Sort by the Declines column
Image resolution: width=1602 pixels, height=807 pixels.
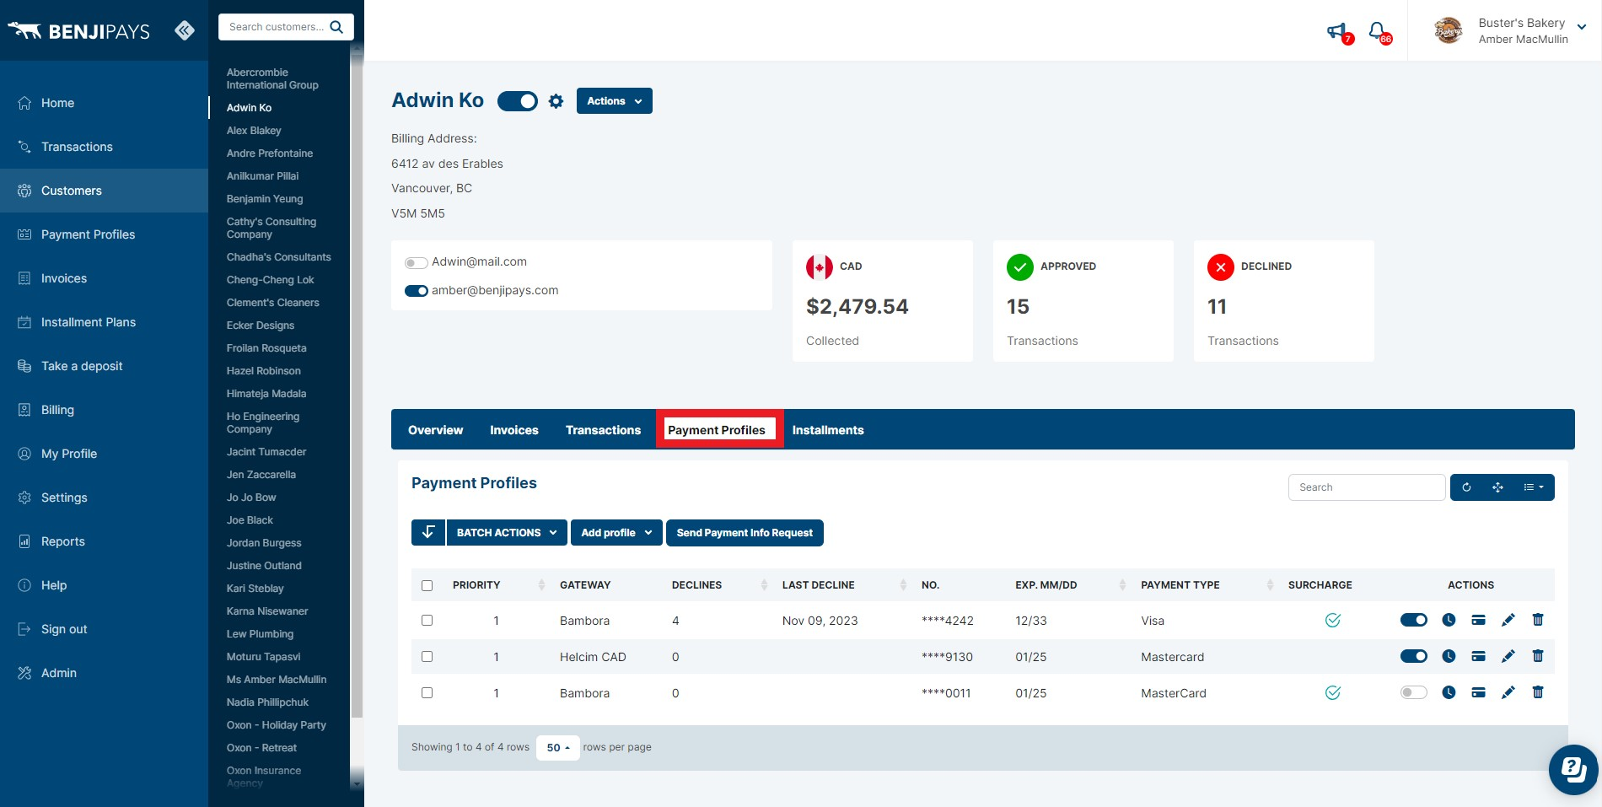(x=719, y=585)
